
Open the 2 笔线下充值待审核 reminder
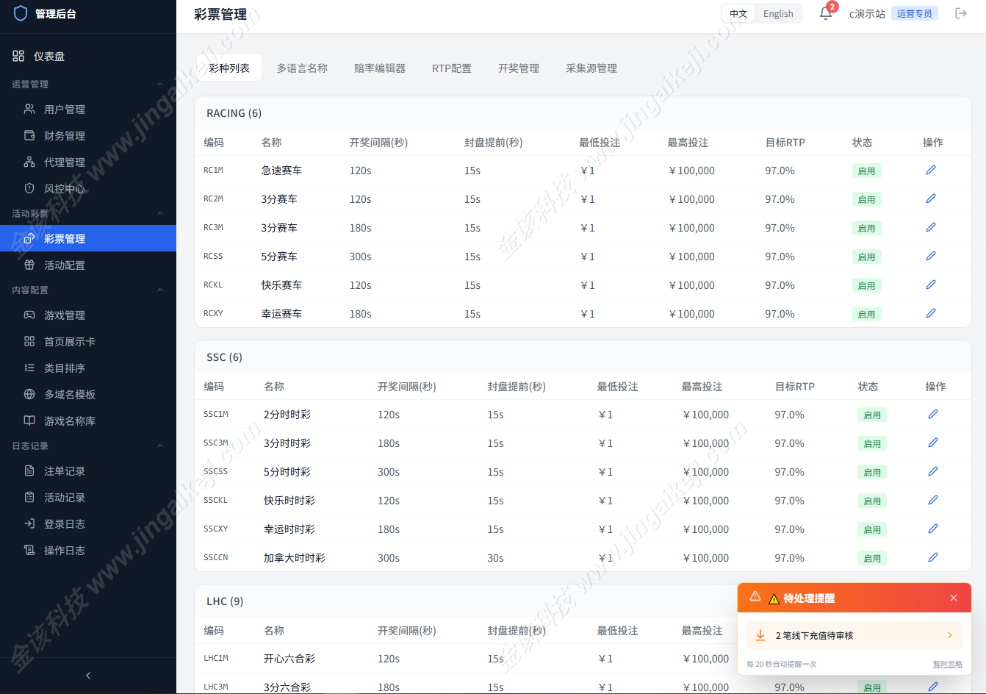click(x=854, y=635)
